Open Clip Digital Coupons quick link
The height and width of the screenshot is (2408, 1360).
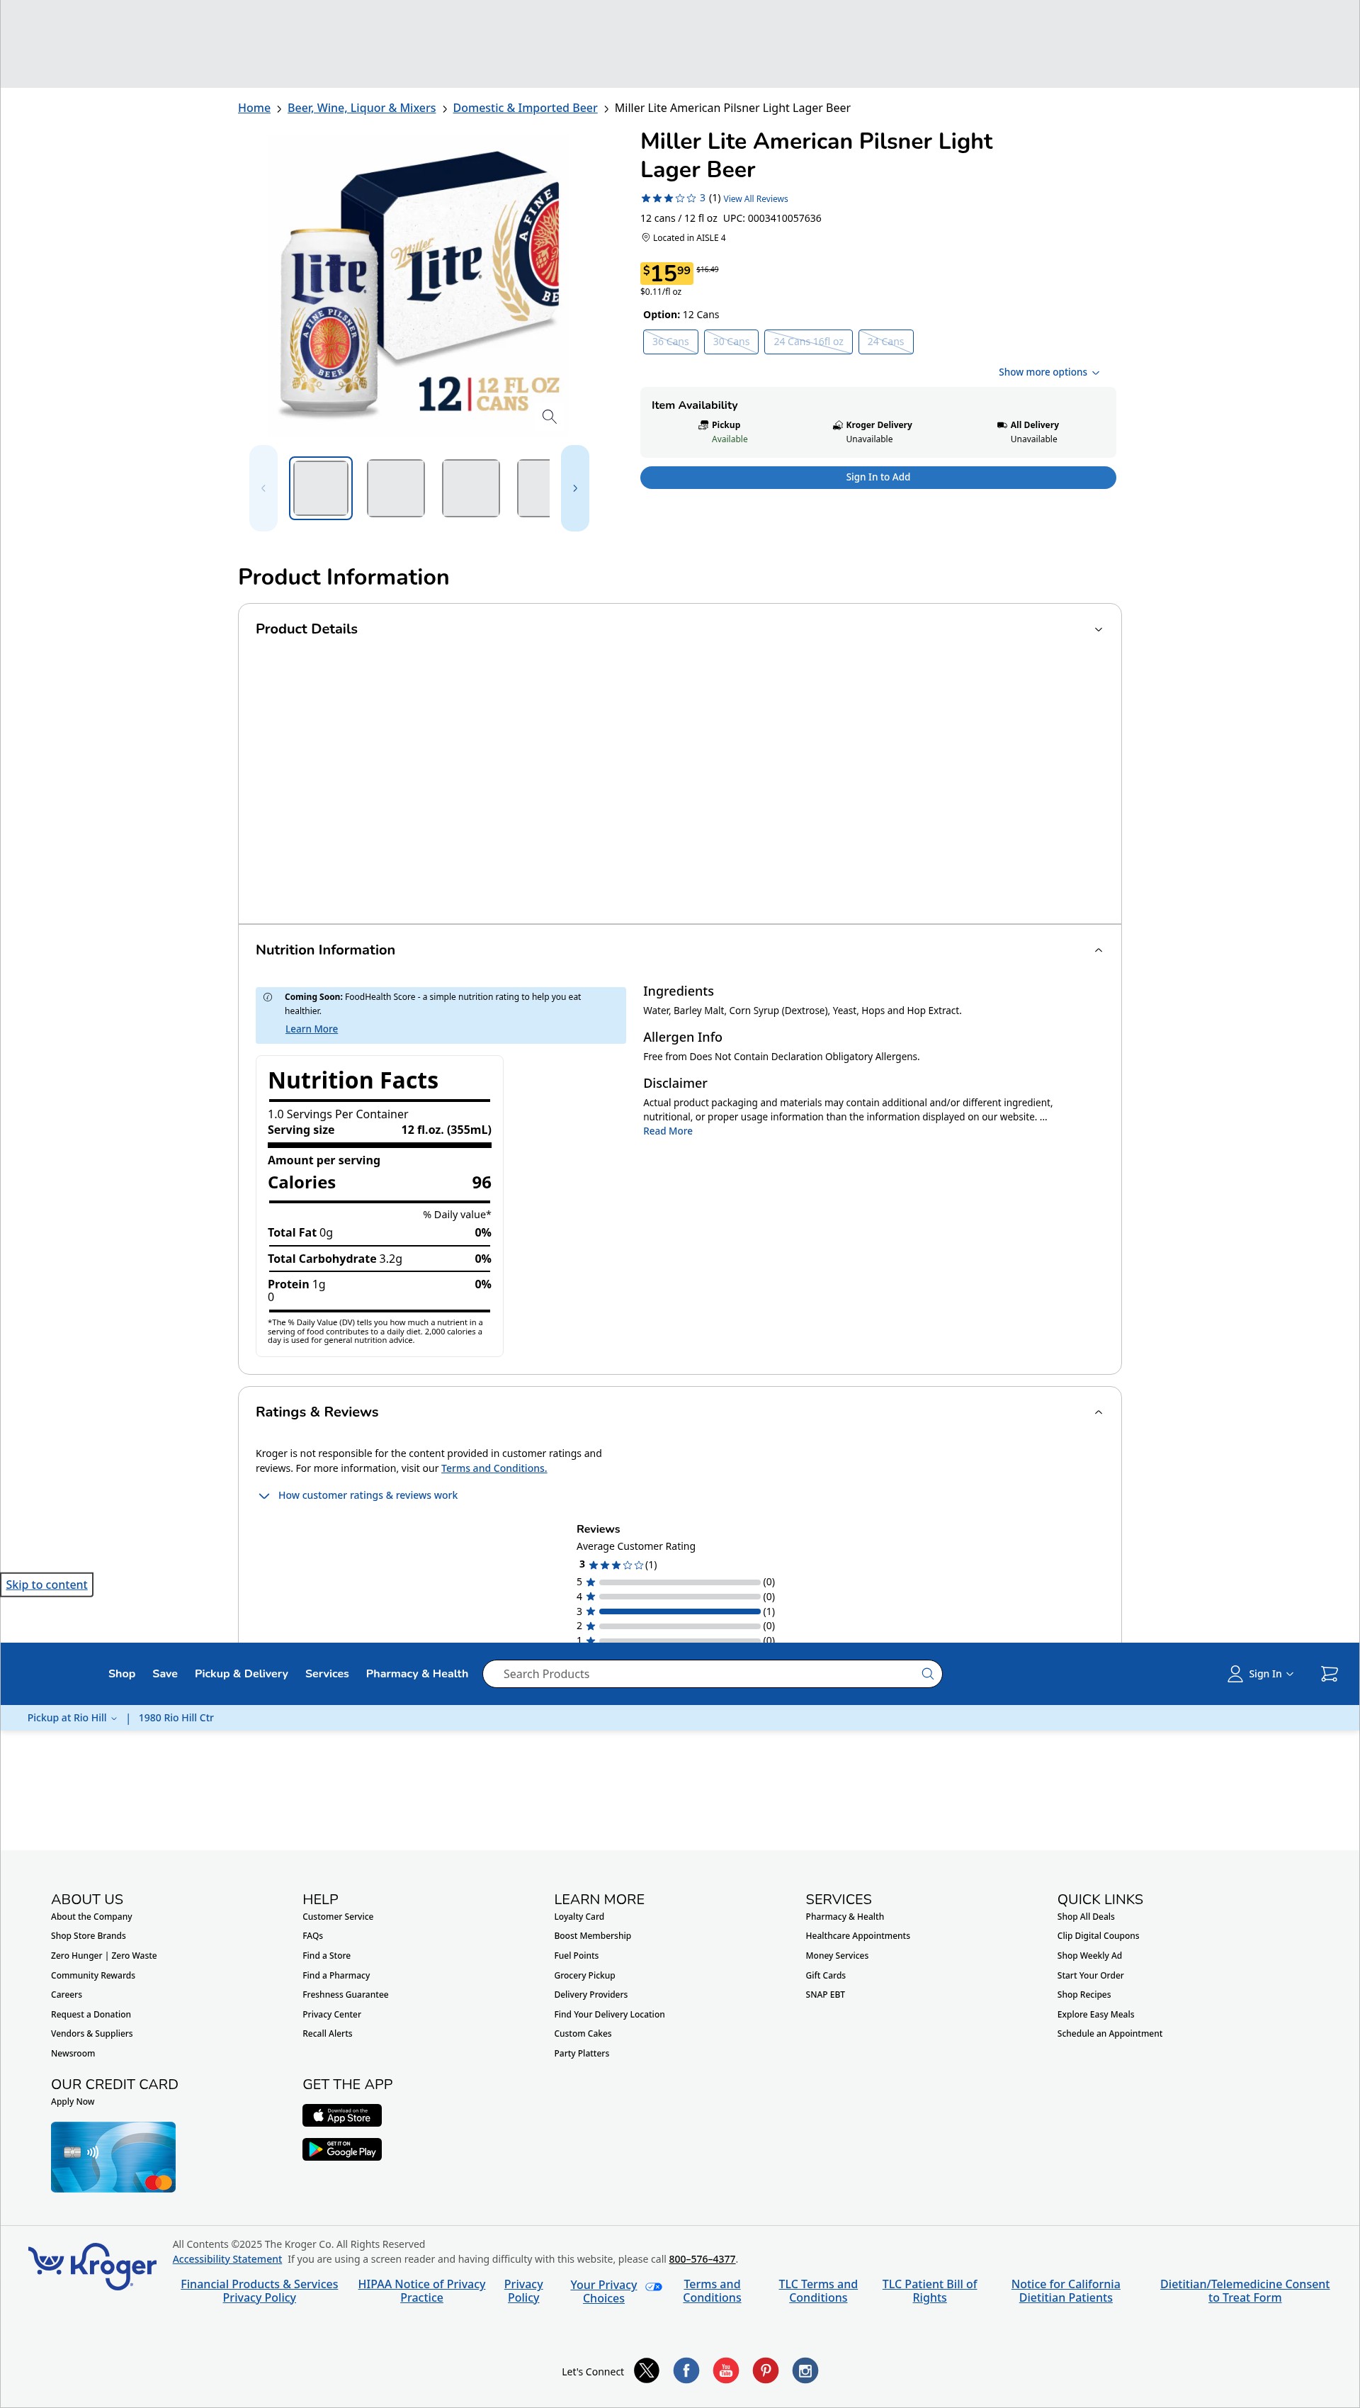(x=1097, y=1936)
